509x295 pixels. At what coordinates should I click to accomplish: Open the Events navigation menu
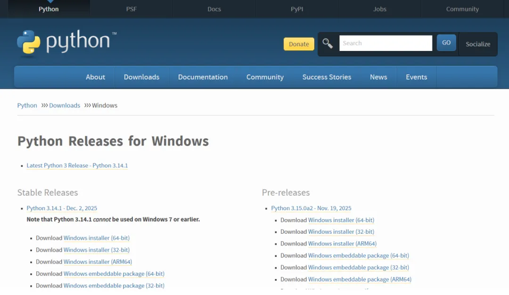point(417,77)
